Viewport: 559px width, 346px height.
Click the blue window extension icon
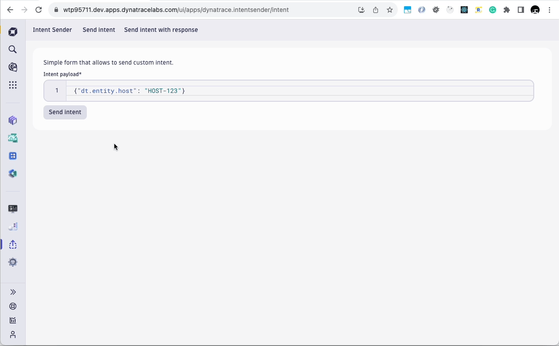(408, 10)
